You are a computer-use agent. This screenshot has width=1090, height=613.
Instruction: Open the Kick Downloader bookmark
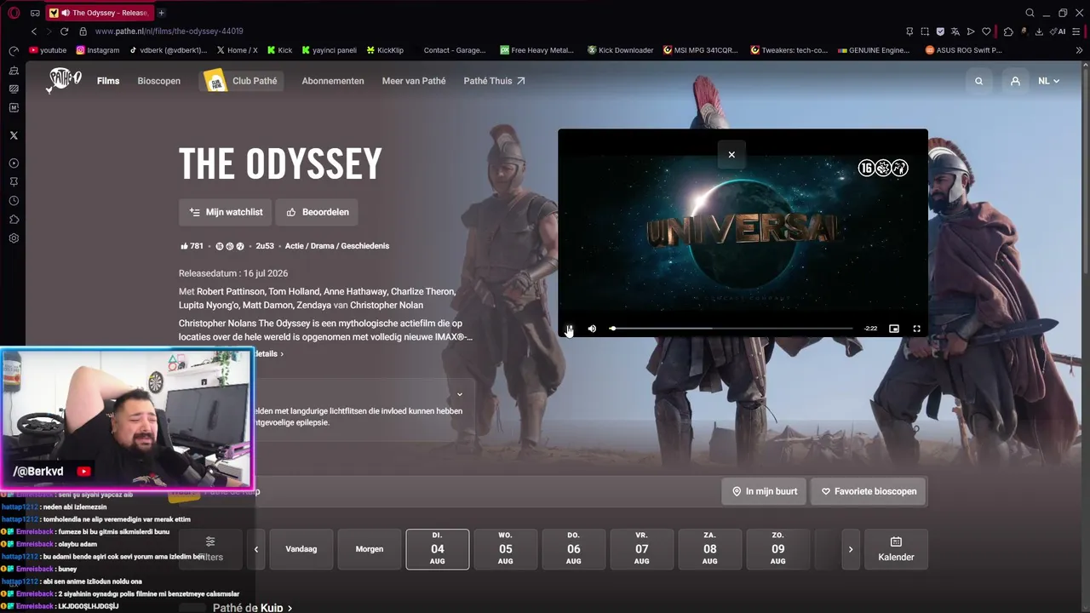[x=620, y=50]
